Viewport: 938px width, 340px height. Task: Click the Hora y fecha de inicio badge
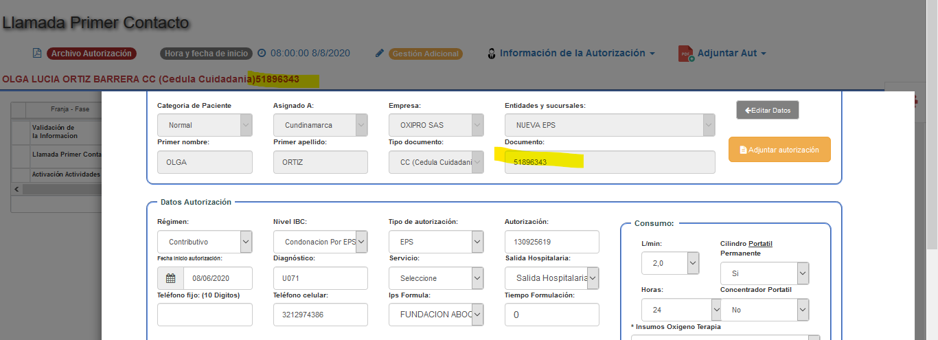(x=206, y=53)
